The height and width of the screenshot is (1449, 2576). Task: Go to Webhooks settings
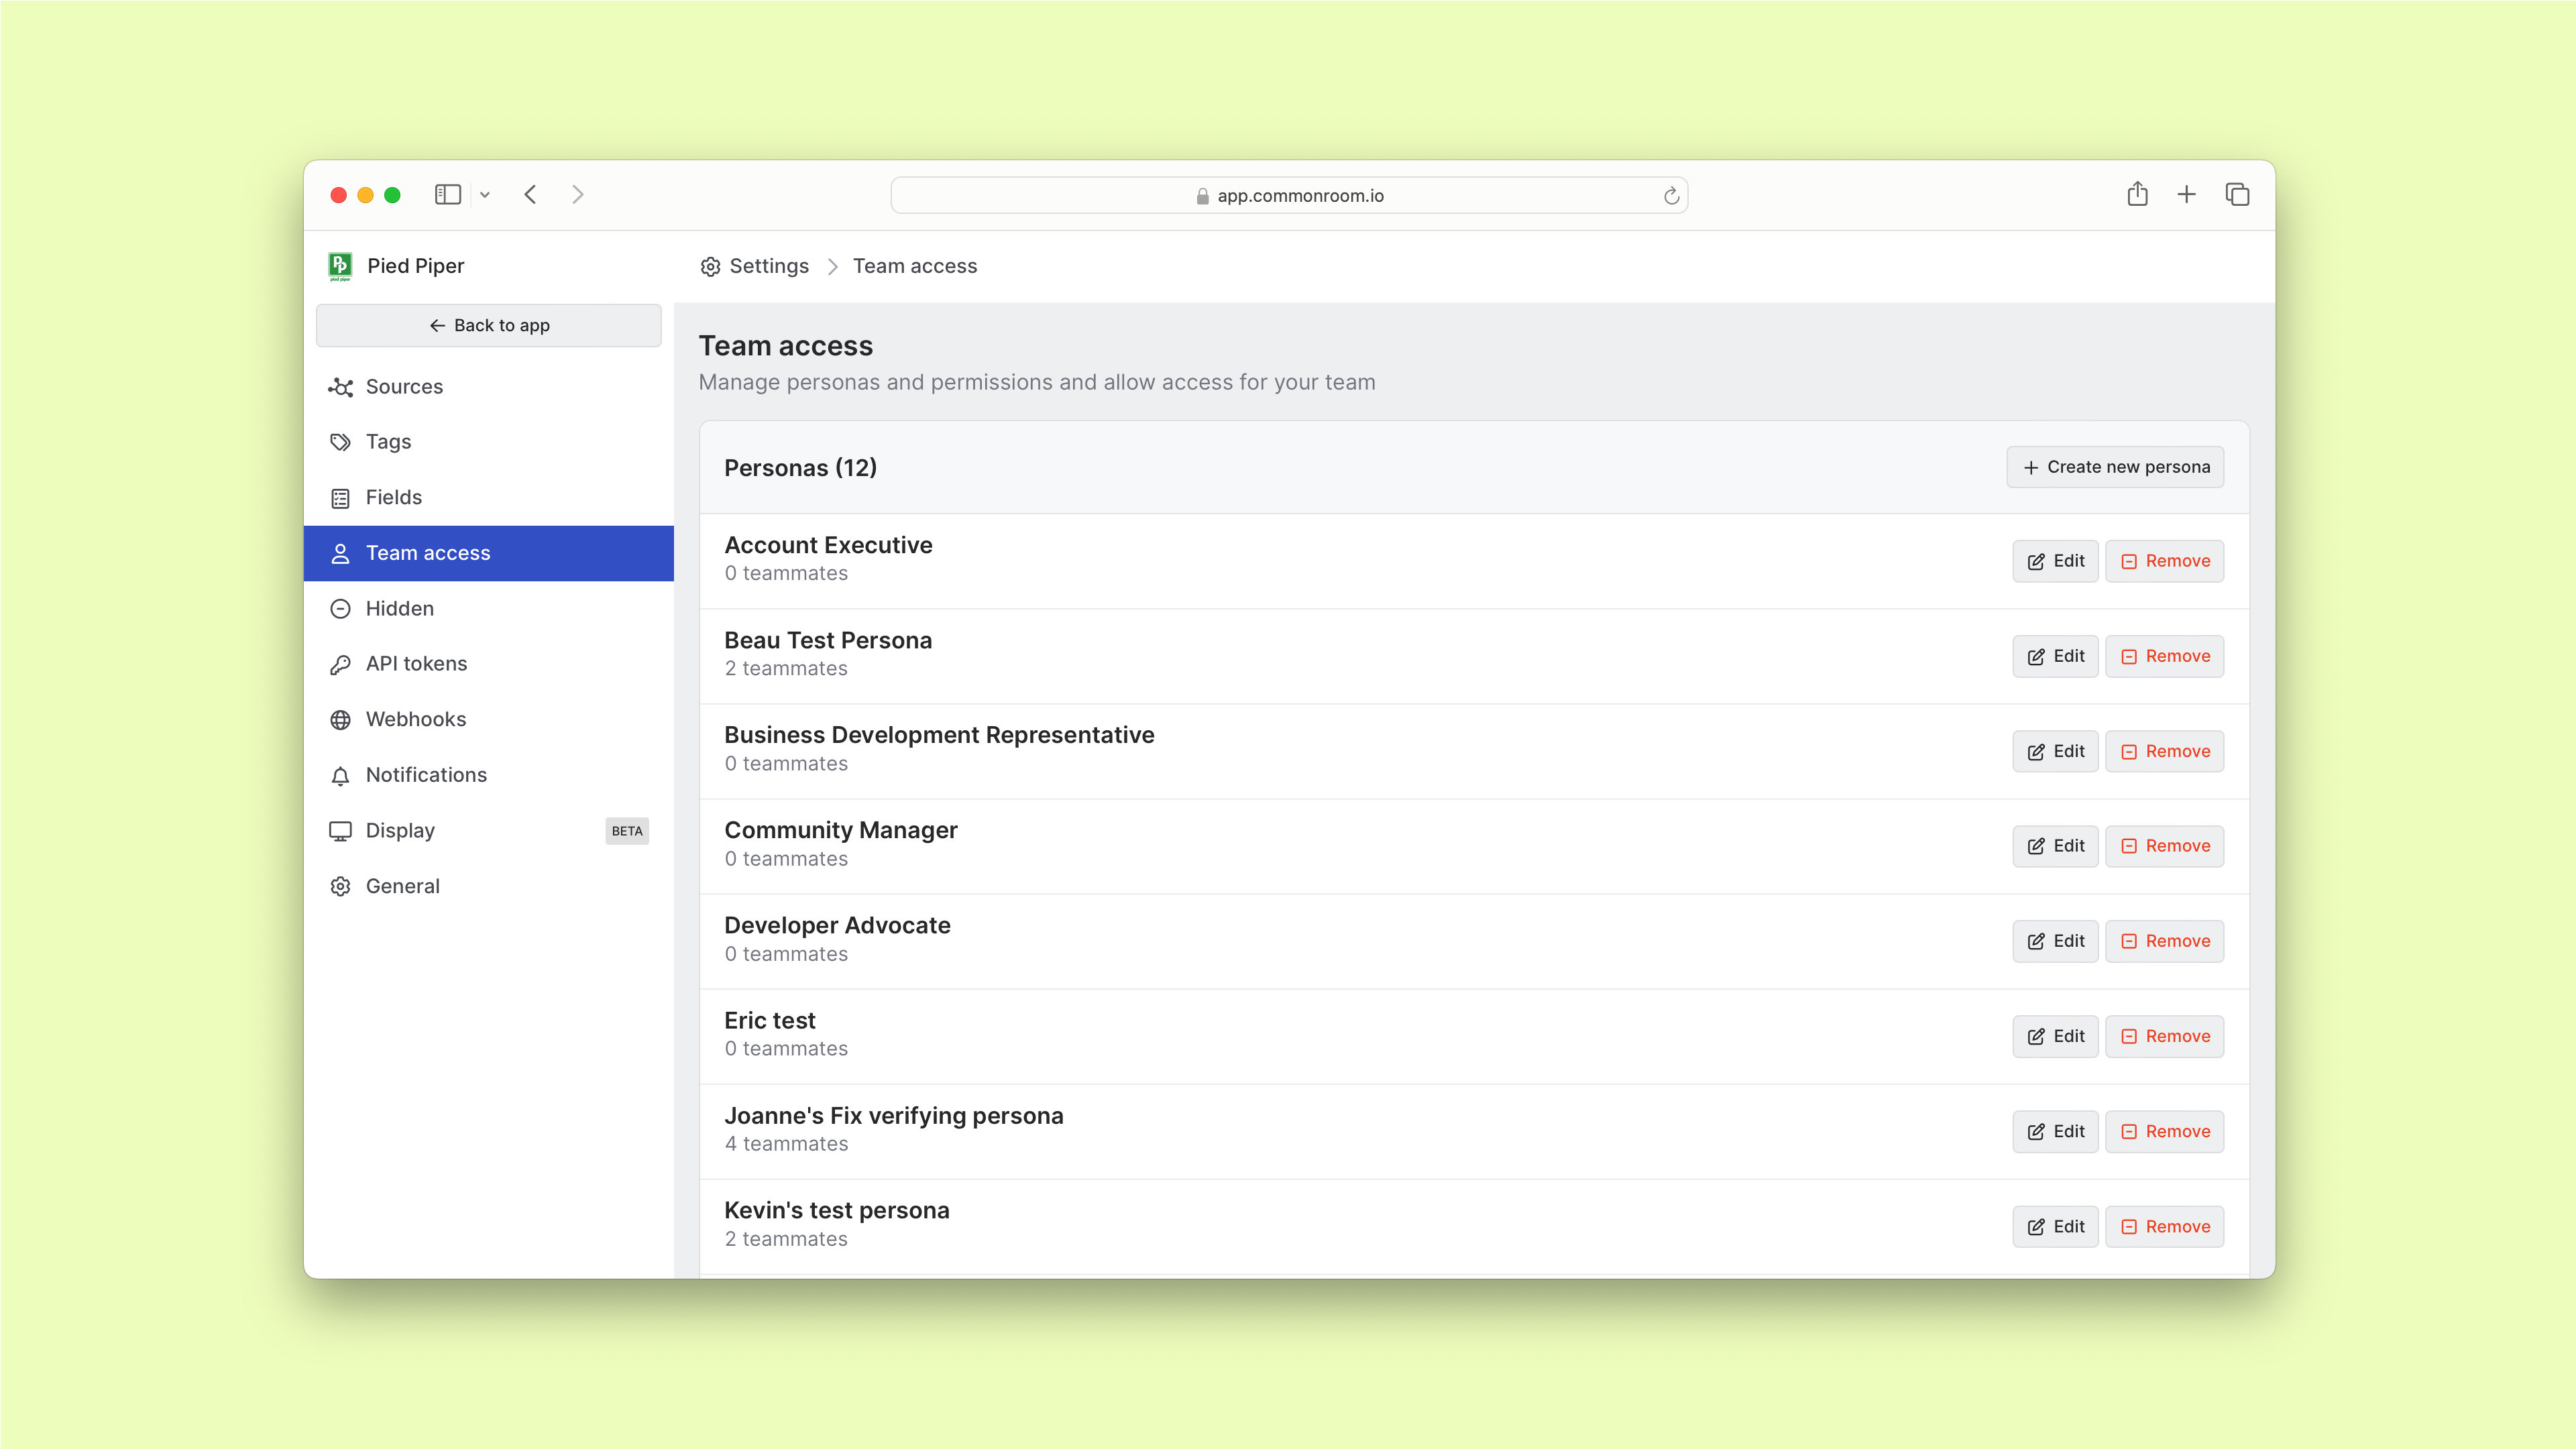coord(415,720)
